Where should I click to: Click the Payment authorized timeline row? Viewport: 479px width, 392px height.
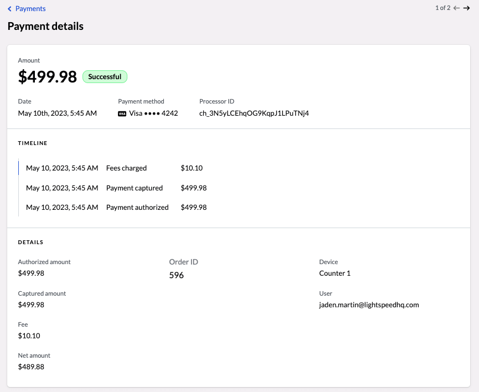point(138,207)
